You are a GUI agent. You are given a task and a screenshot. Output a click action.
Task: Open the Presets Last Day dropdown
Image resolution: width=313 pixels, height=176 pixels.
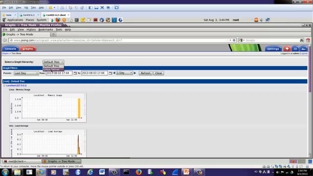pos(26,73)
